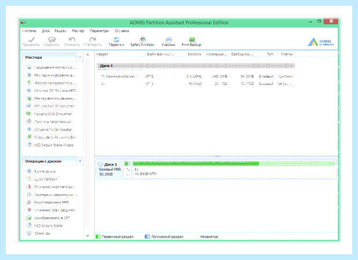Click the Повторить redo arrow icon
The height and width of the screenshot is (260, 358).
click(92, 40)
